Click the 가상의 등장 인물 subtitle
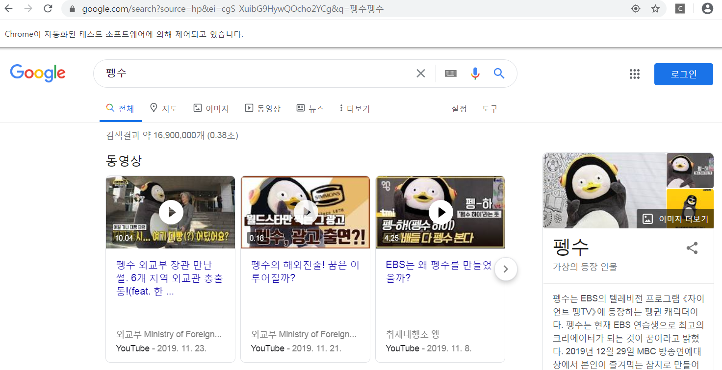This screenshot has height=370, width=722. (585, 267)
